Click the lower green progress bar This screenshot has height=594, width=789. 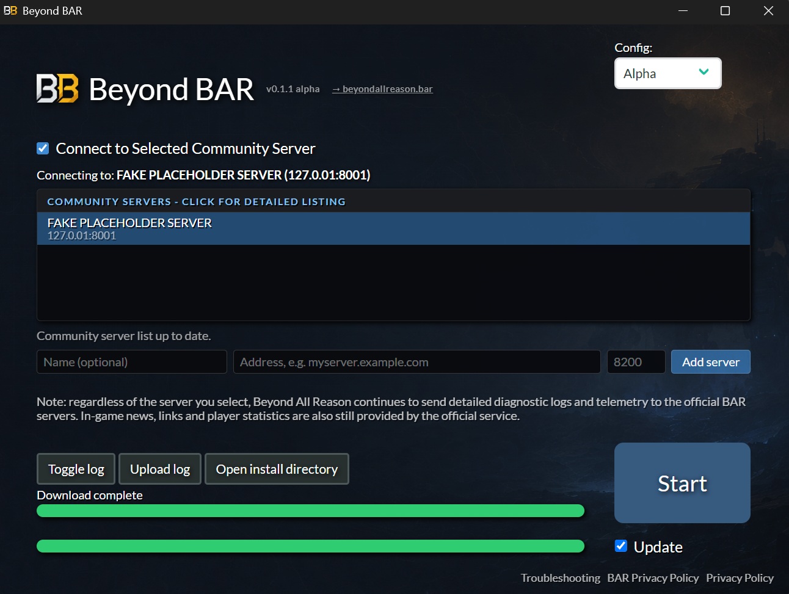(310, 546)
